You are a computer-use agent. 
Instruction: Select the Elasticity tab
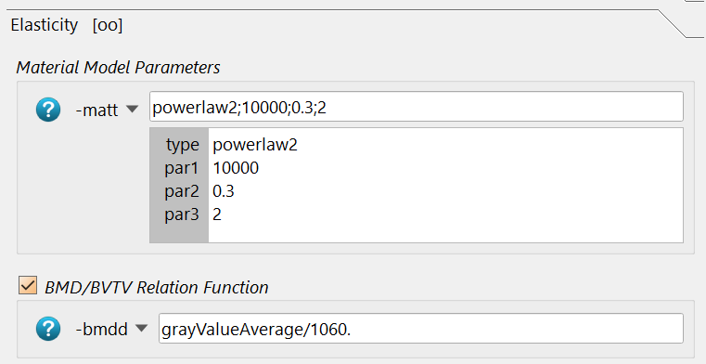click(x=45, y=25)
